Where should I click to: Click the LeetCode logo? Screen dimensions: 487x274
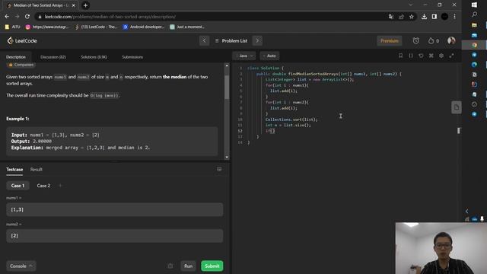[x=22, y=40]
